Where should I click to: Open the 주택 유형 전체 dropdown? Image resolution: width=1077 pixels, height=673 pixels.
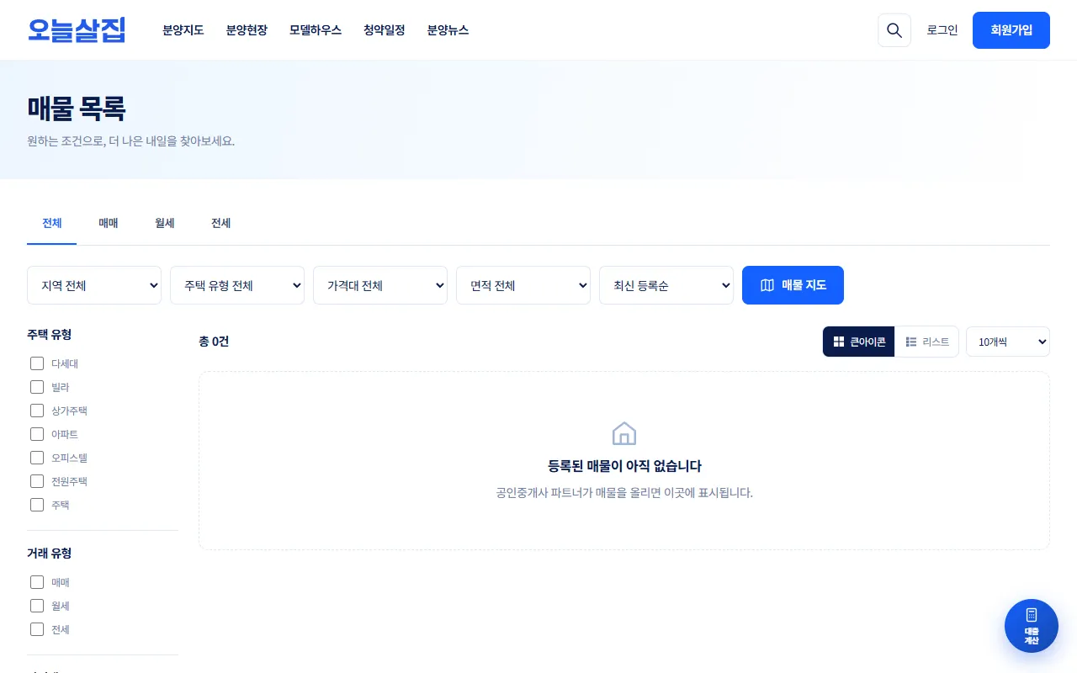pyautogui.click(x=237, y=285)
